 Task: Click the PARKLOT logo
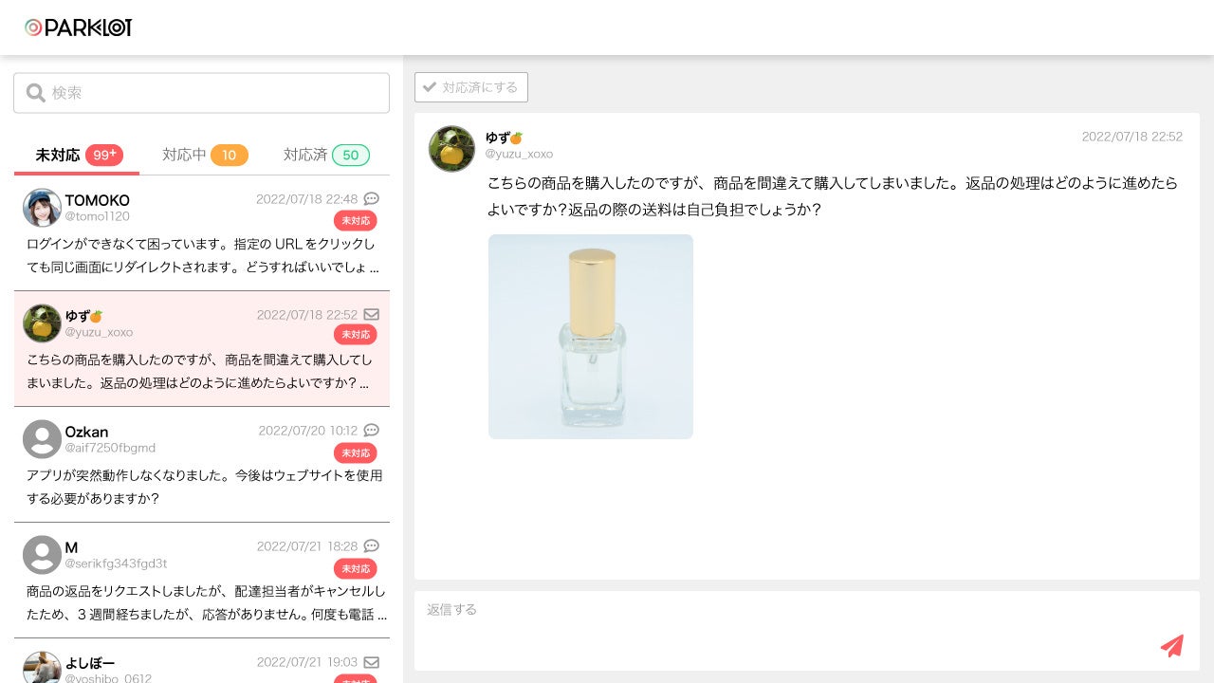[x=79, y=28]
